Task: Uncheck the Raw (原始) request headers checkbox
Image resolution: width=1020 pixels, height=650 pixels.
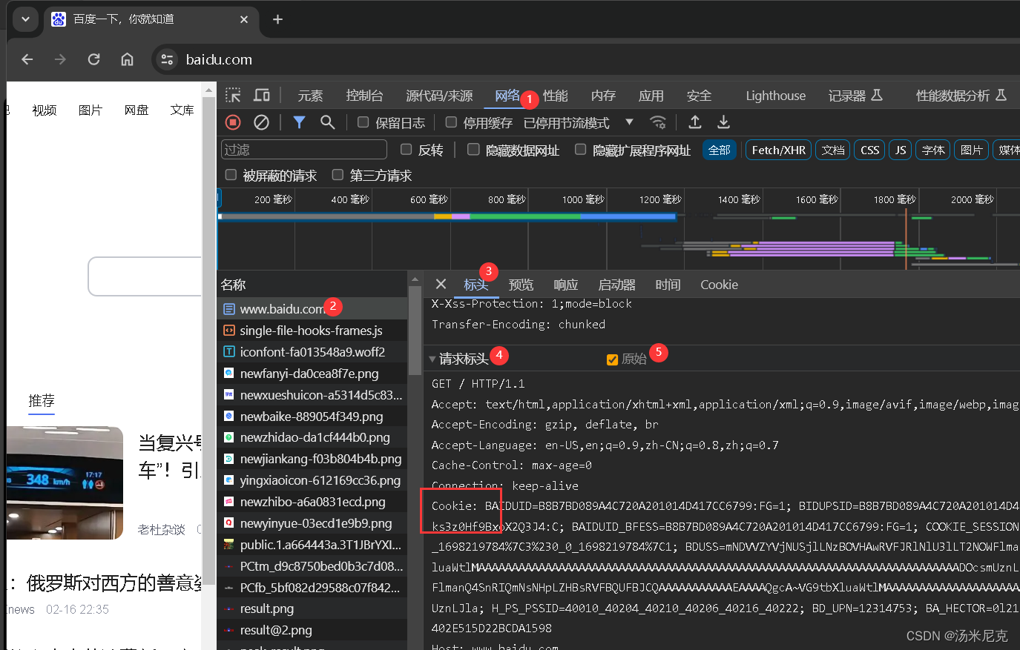Action: click(612, 359)
